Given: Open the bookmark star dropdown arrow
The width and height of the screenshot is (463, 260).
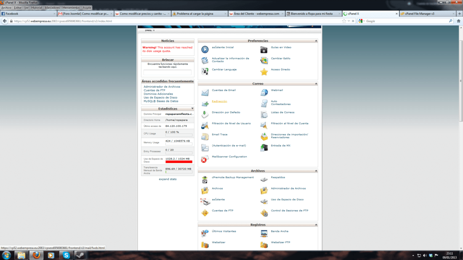Looking at the screenshot, I should [x=349, y=21].
